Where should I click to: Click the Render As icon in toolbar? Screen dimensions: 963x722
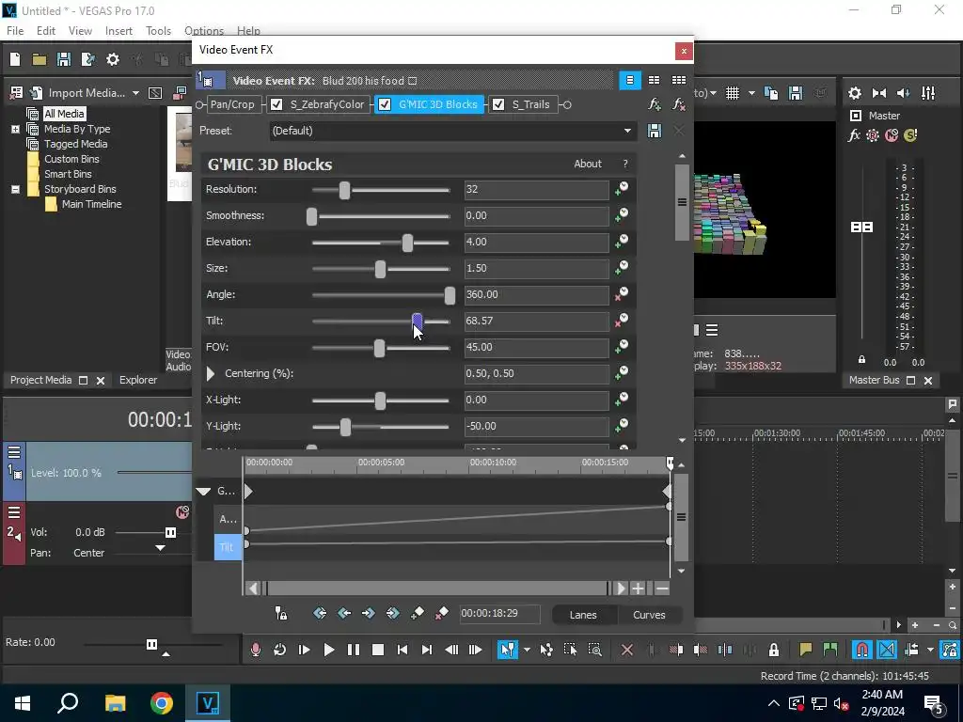tap(87, 59)
